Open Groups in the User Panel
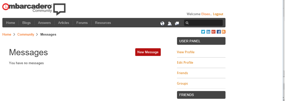This screenshot has height=101, width=285. pyautogui.click(x=182, y=83)
